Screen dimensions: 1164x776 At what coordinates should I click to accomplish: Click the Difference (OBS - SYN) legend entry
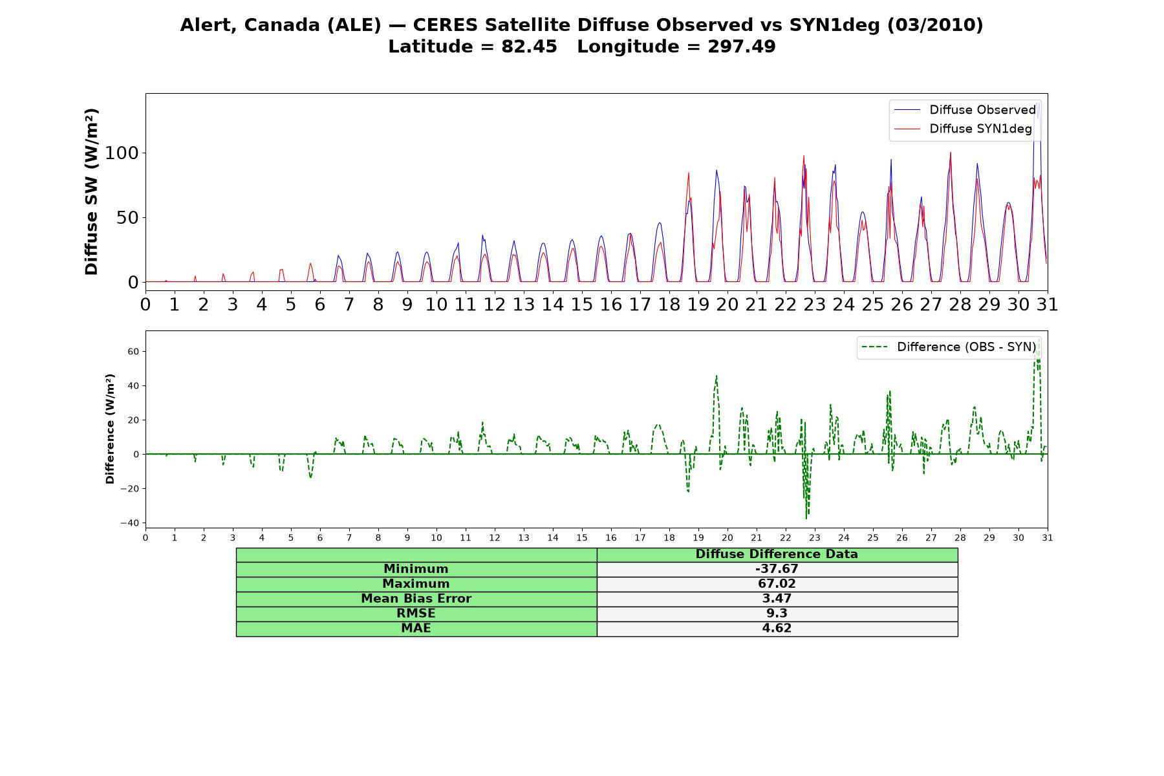click(x=949, y=347)
